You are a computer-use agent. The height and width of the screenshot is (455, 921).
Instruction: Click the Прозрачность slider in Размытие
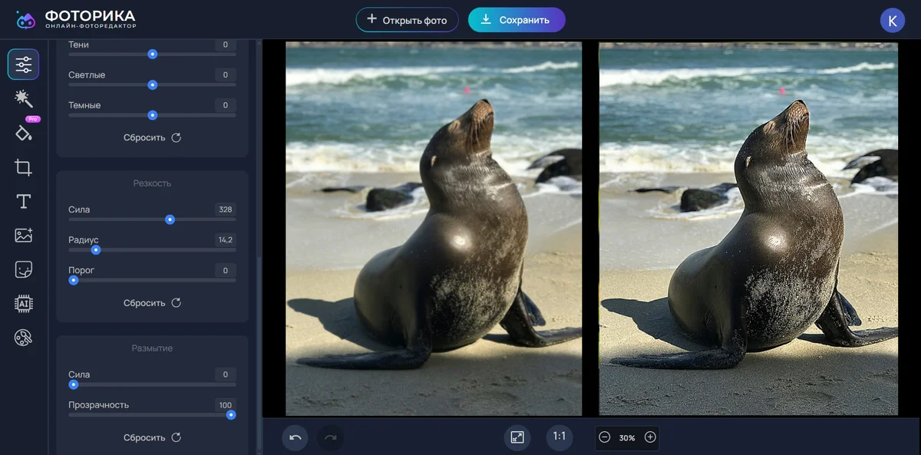coord(232,414)
